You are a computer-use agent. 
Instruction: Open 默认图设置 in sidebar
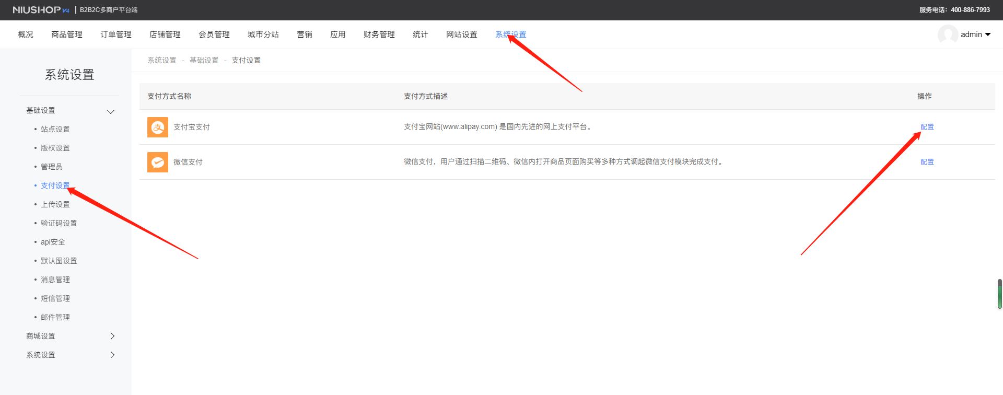pyautogui.click(x=59, y=261)
